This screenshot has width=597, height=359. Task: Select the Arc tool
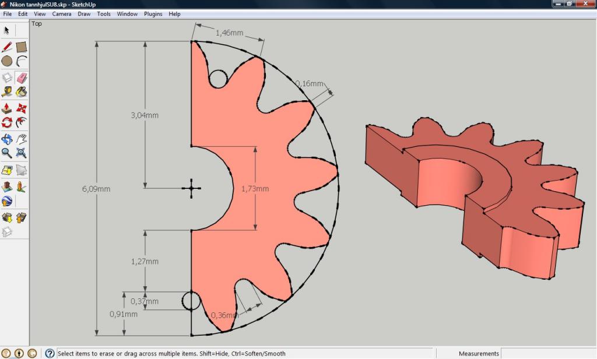[22, 61]
